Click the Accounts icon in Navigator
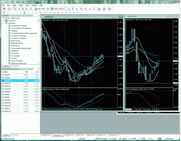 pos(6,21)
